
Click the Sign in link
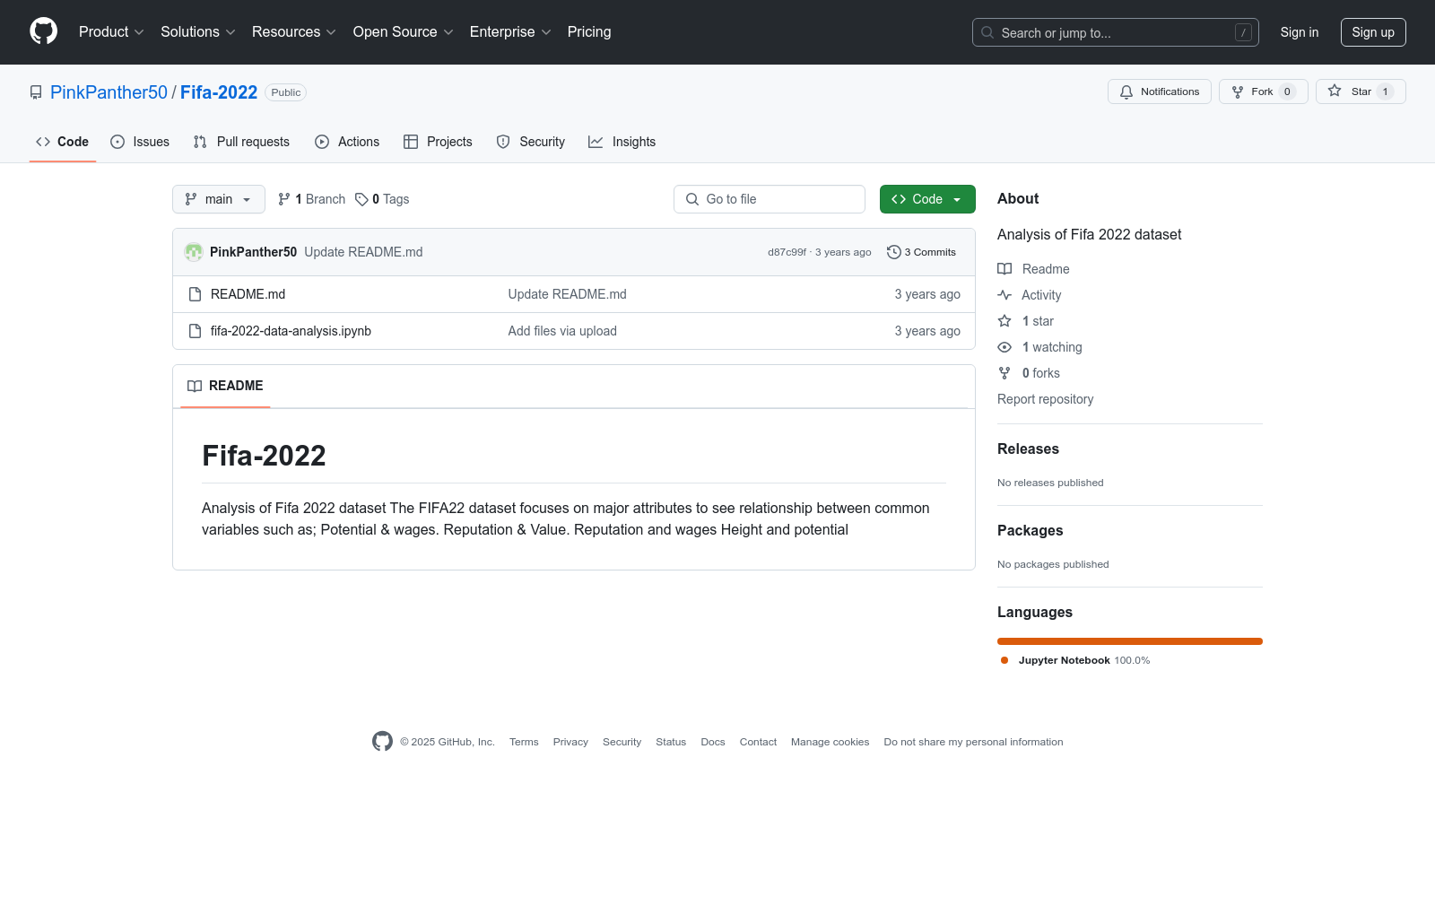tap(1300, 32)
